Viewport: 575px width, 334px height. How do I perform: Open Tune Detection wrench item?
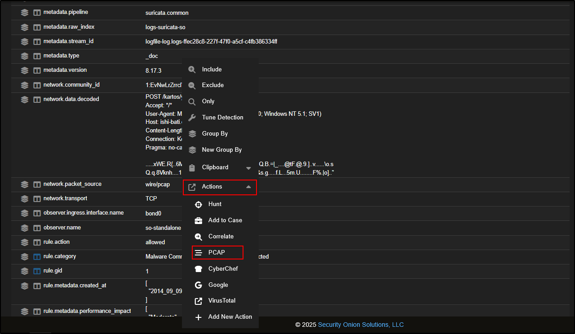[222, 118]
